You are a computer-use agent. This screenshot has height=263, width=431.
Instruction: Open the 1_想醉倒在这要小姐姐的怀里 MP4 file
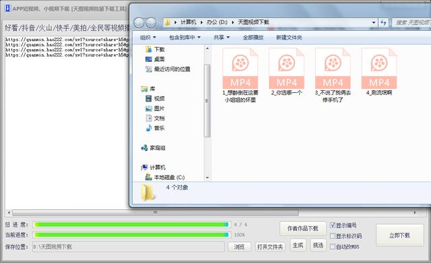(240, 75)
